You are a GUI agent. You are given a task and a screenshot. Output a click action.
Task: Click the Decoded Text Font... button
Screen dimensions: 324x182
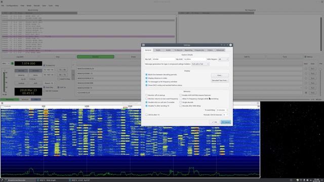(x=220, y=80)
